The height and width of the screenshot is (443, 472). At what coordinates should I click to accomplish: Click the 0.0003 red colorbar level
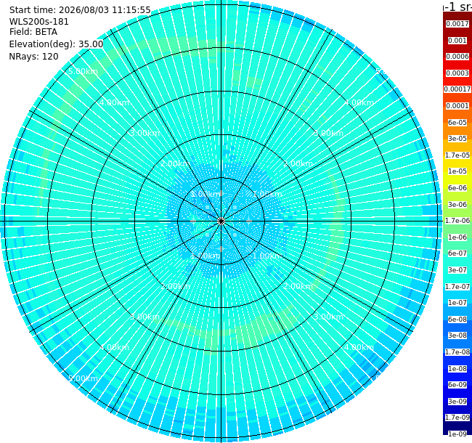(457, 73)
